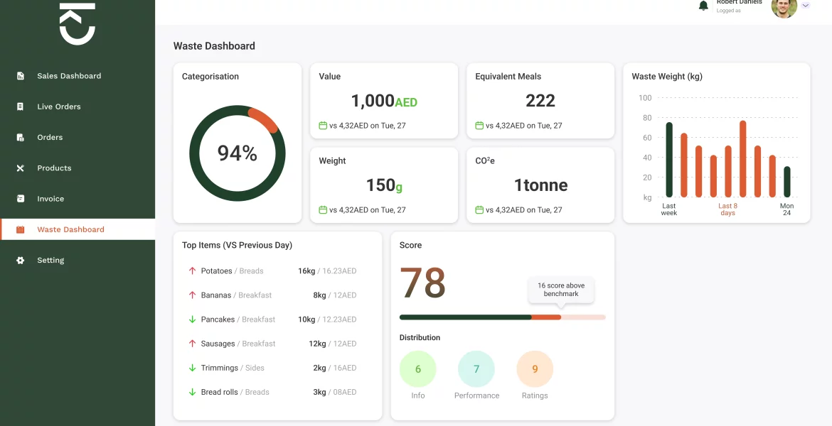Click up arrow beside Sausages

[192, 344]
